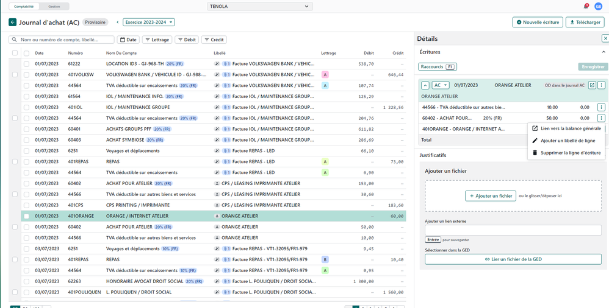
Task: Open the notifications bell
Action: (586, 6)
